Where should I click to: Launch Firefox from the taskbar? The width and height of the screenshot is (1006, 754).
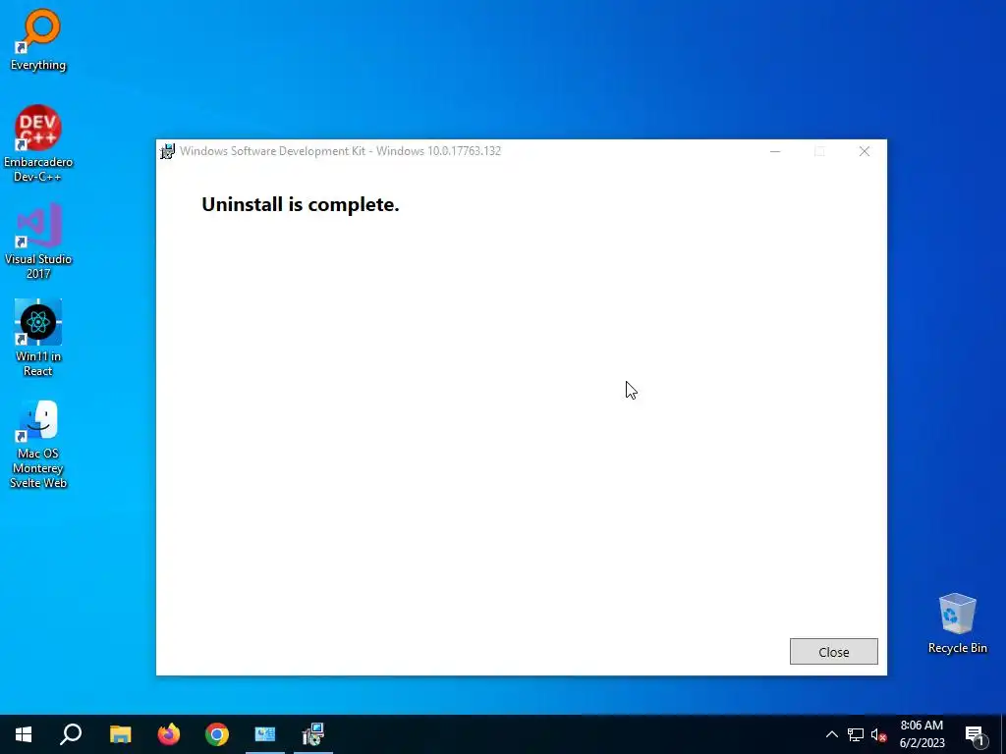pyautogui.click(x=169, y=734)
